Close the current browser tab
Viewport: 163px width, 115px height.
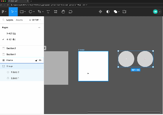(28, 1)
